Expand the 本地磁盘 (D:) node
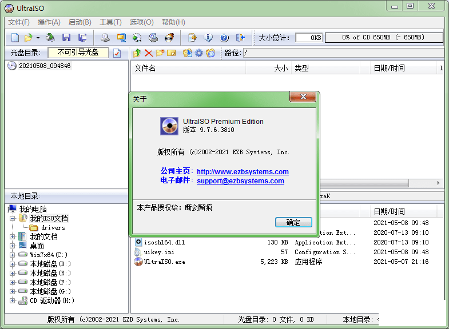Screen dimensions: 449x329 [x=12, y=264]
